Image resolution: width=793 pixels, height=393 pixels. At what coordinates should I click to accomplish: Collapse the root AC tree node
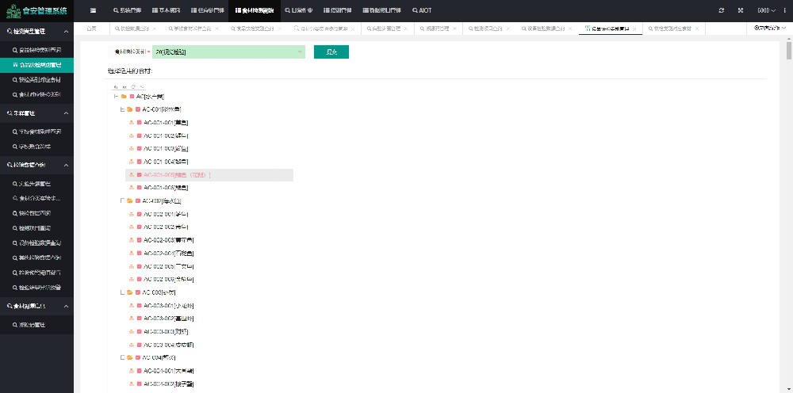pyautogui.click(x=116, y=97)
